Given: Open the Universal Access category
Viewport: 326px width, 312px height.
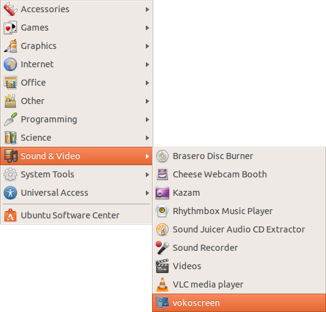Looking at the screenshot, I should 76,193.
